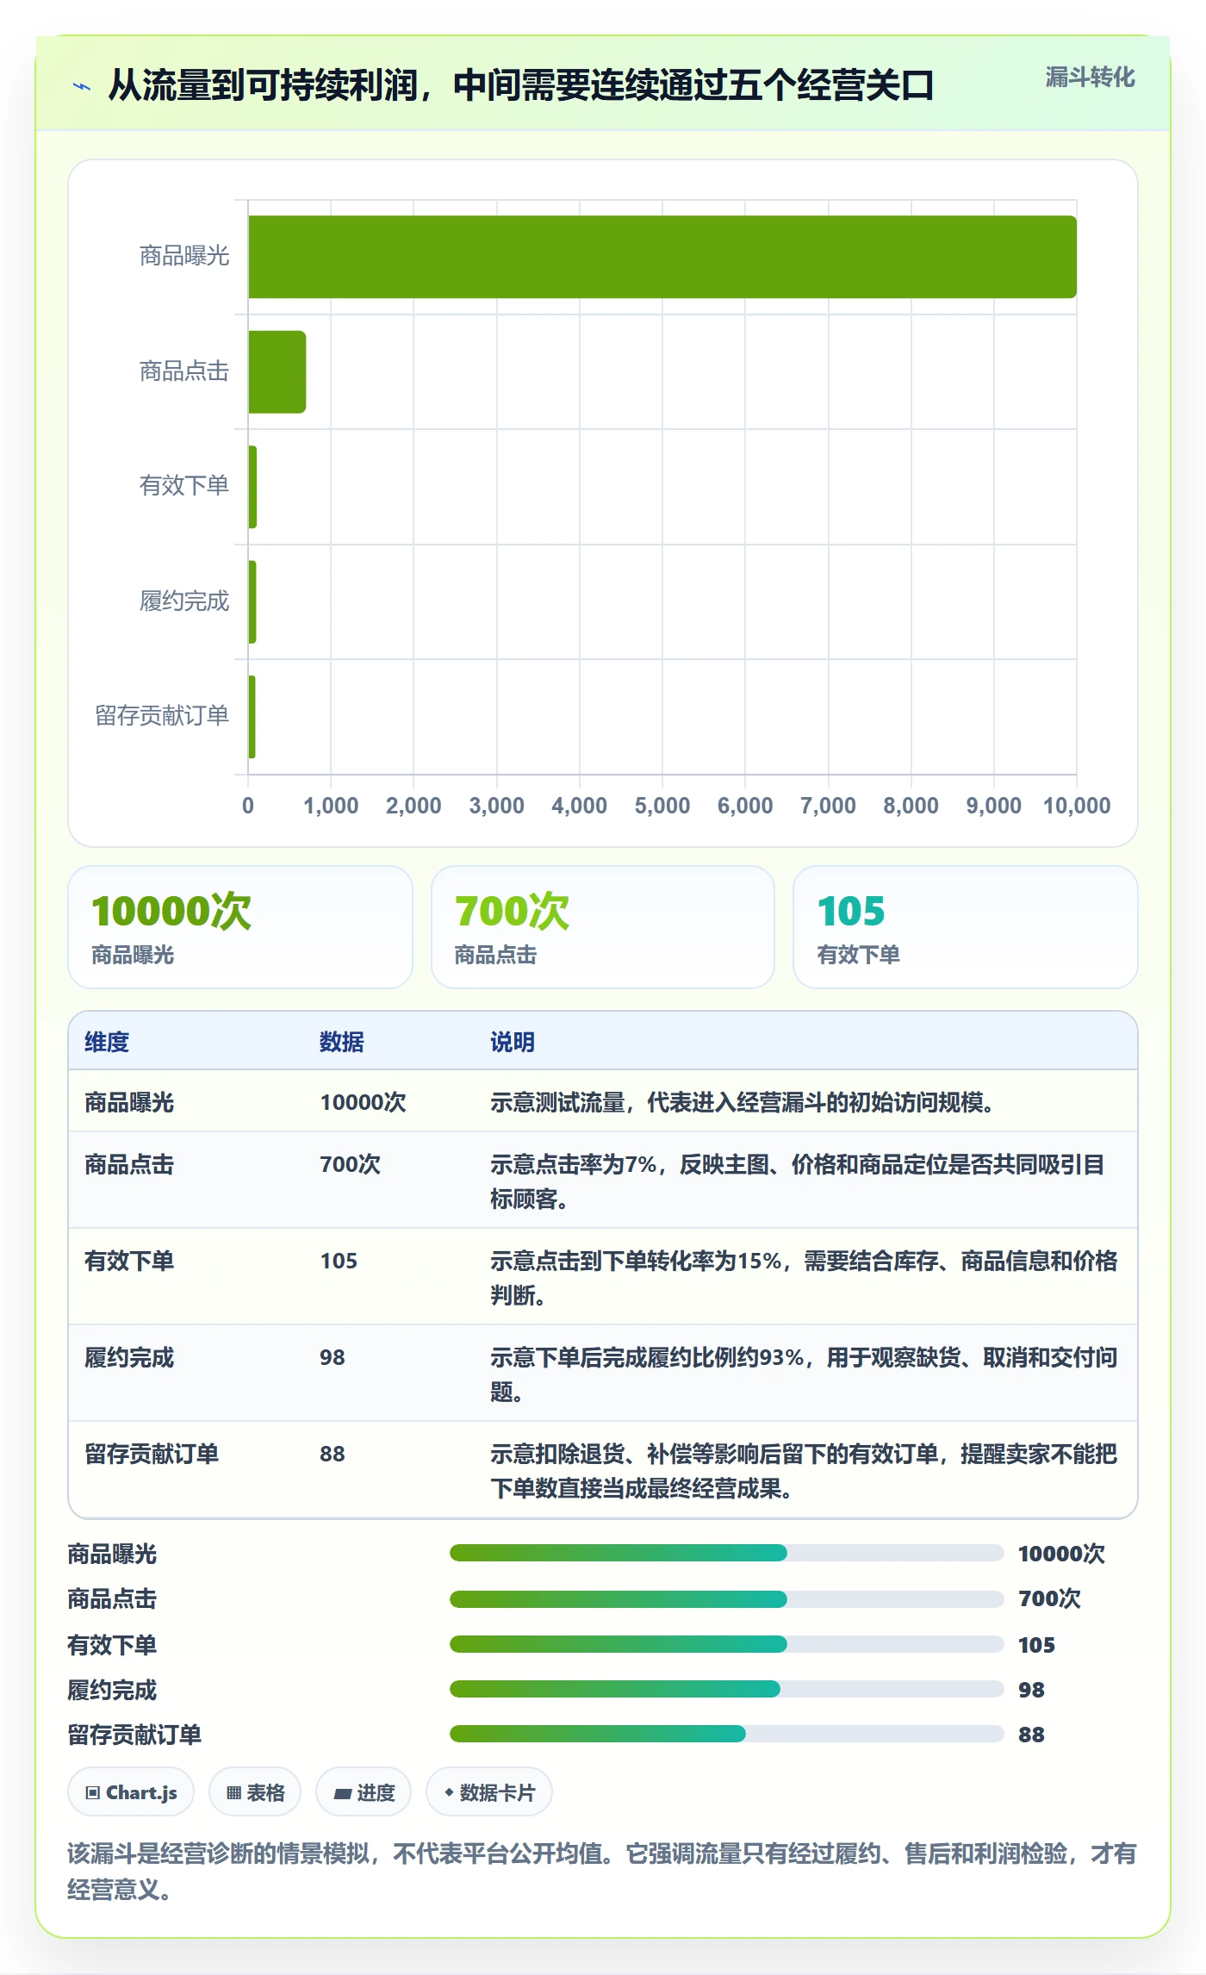Click the 数据卡片 tag chip
Image resolution: width=1206 pixels, height=1975 pixels.
pos(489,1792)
